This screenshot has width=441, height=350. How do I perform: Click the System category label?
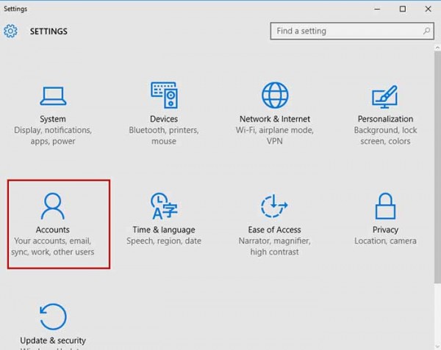[x=53, y=119]
